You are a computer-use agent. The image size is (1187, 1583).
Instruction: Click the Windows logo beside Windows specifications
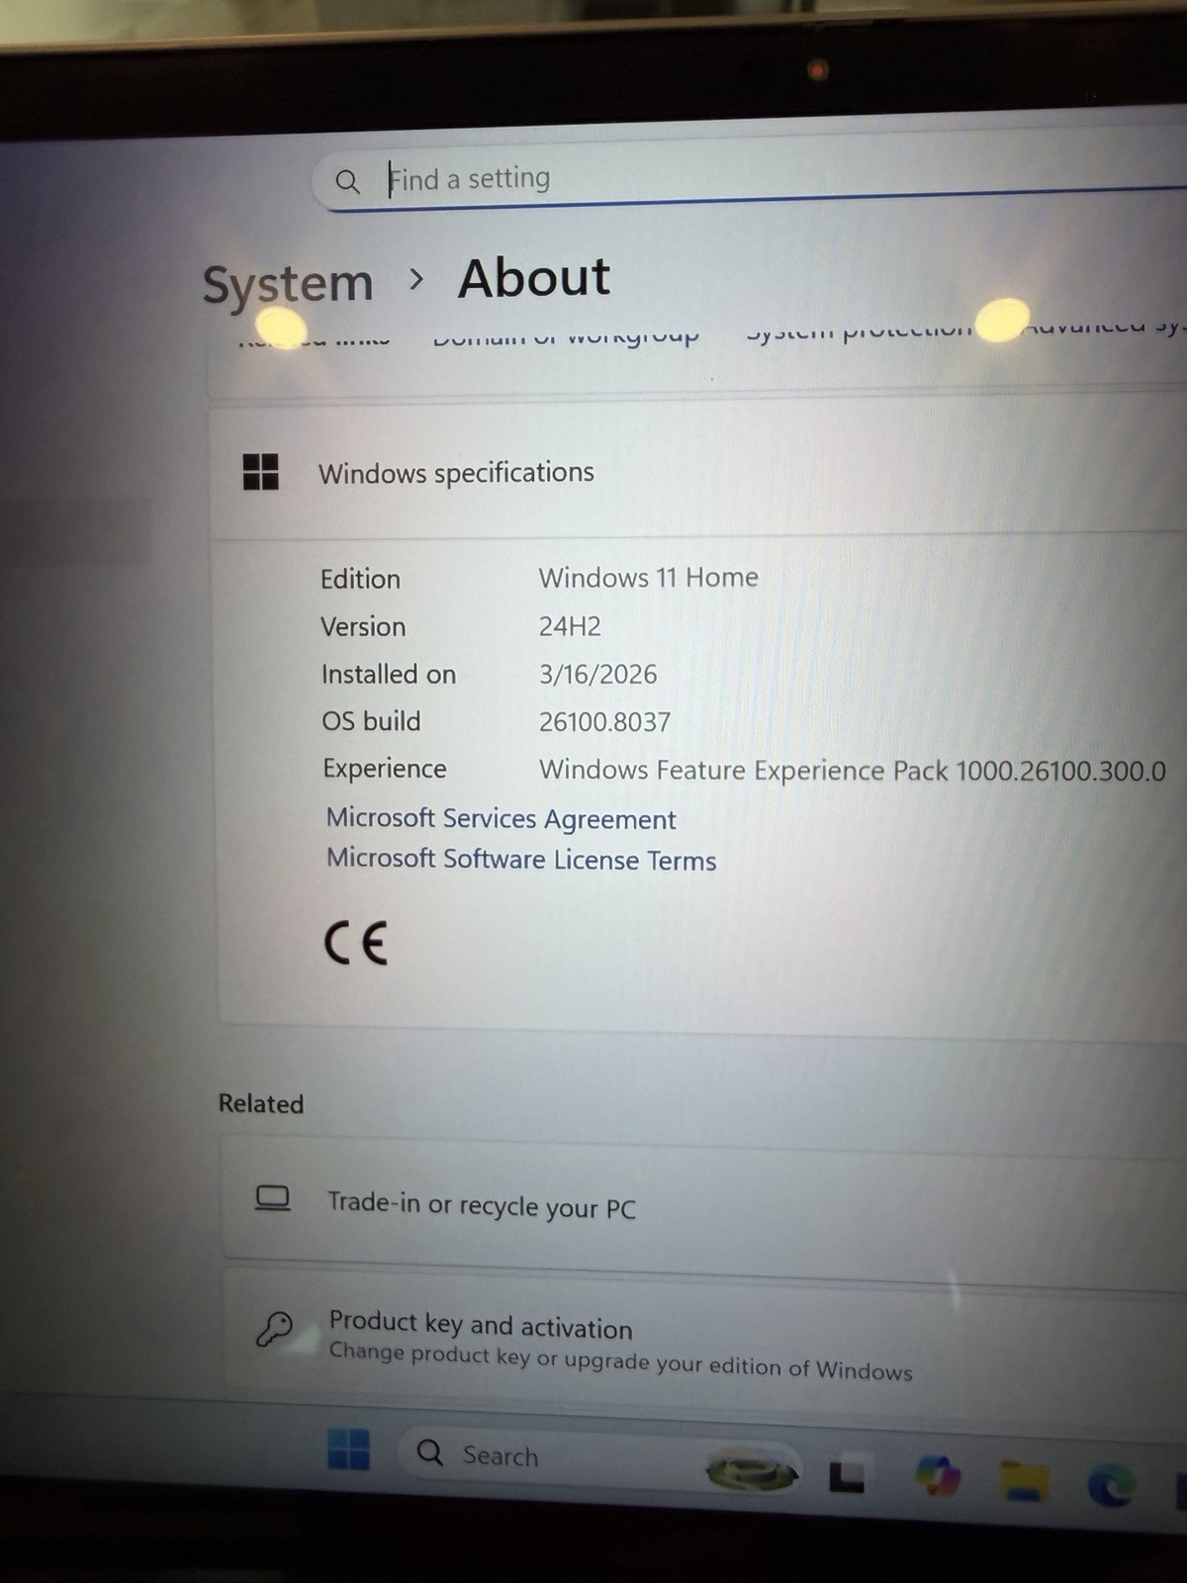pos(261,472)
